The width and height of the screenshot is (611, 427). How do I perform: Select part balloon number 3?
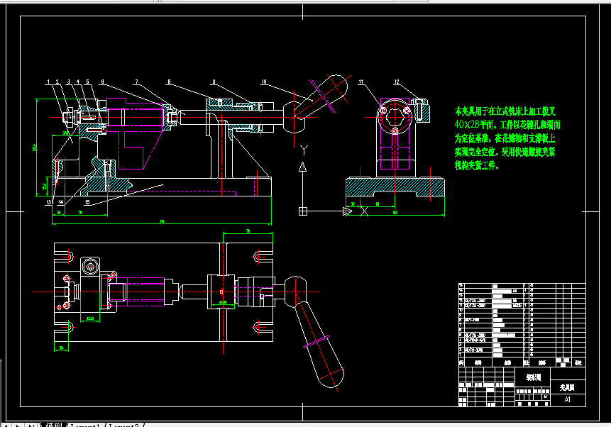click(x=69, y=82)
